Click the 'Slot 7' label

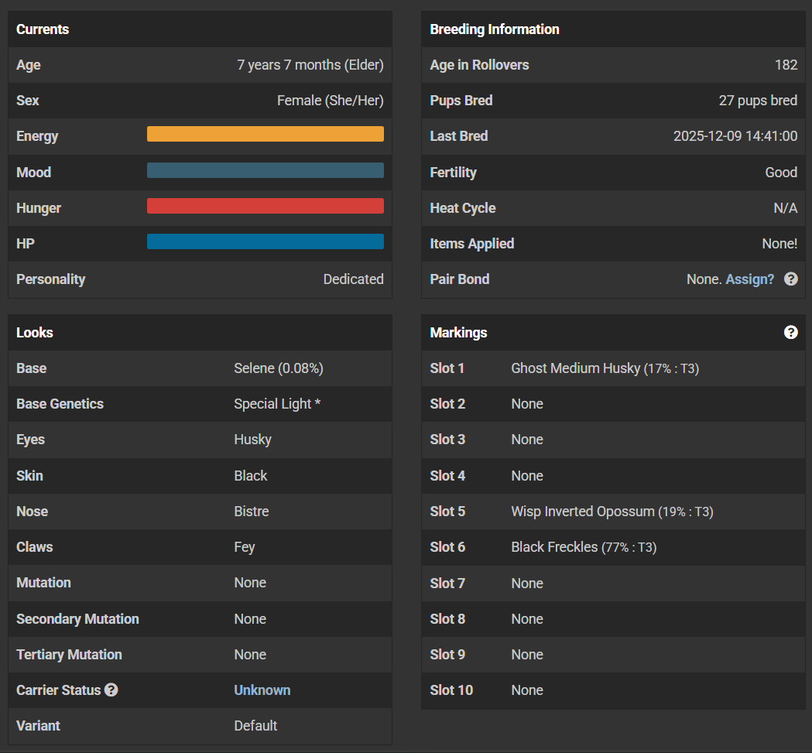[447, 584]
